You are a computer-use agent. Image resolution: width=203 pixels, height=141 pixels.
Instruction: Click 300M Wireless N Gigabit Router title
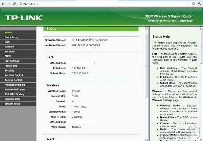tap(169, 17)
